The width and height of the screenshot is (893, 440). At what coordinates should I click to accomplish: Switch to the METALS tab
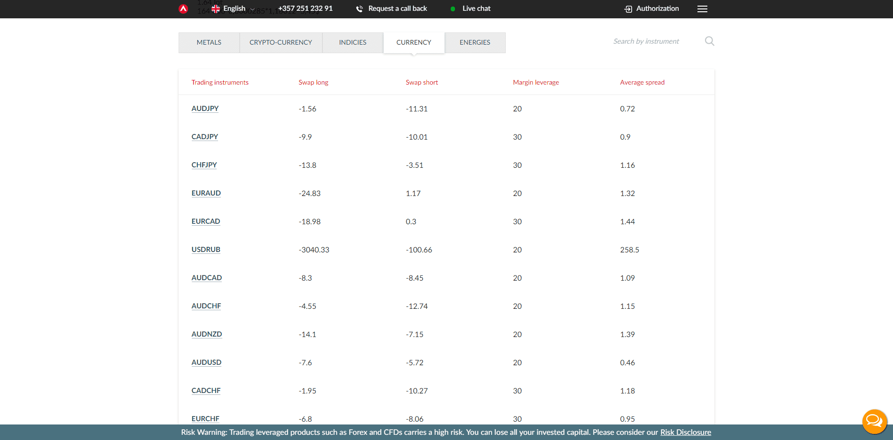coord(209,42)
